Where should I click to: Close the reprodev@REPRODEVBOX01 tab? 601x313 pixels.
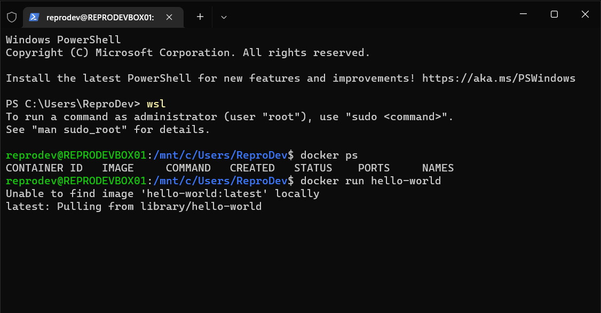[x=169, y=17]
